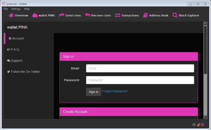Minimize the pinkcoin Wallet window
Image resolution: width=211 pixels, height=130 pixels.
191,4
